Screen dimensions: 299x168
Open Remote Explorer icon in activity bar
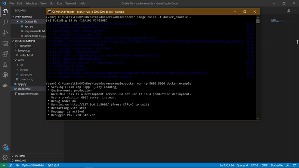click(5, 43)
